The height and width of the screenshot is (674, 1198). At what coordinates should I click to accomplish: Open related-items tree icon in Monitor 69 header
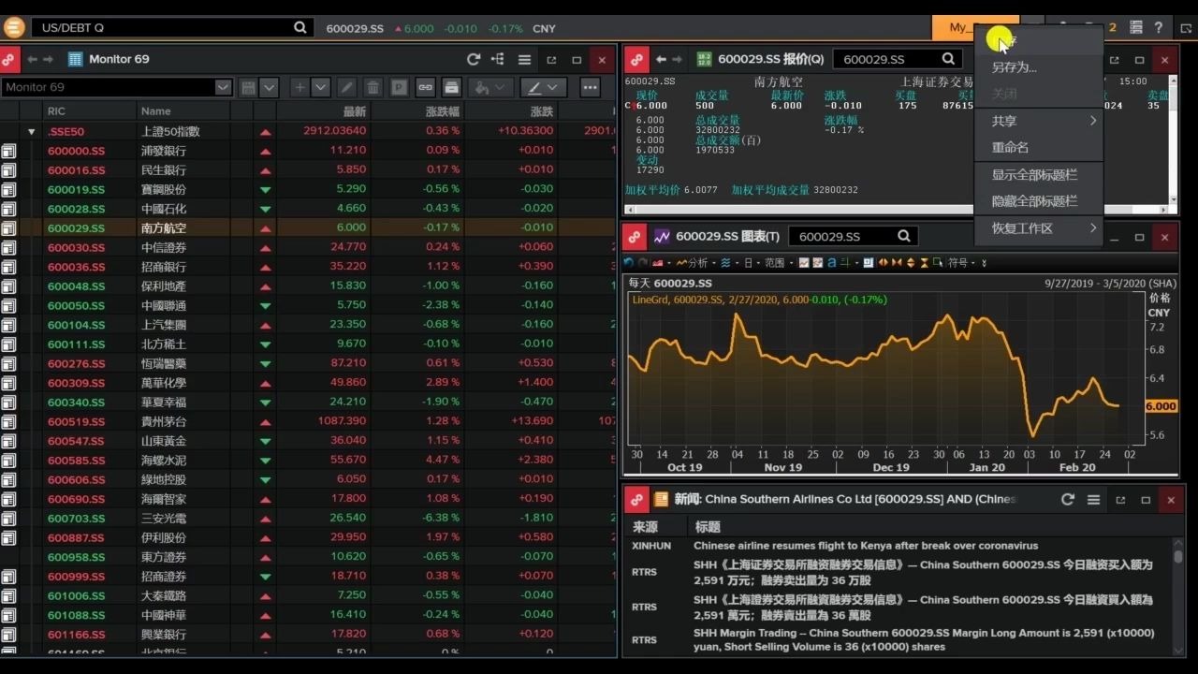498,59
